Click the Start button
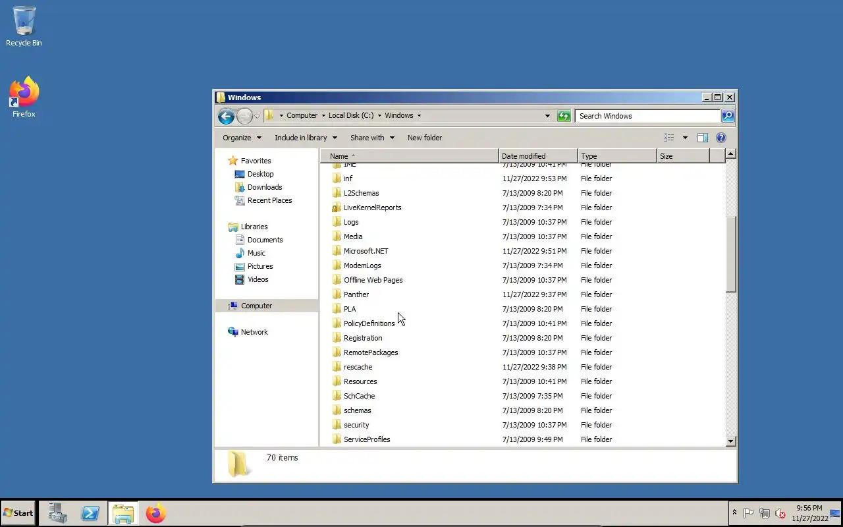Screen dimensions: 843x527 point(18,513)
